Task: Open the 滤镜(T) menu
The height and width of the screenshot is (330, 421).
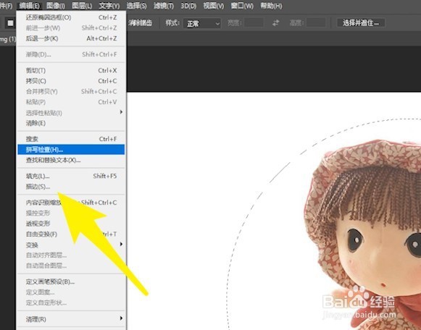Action: click(x=164, y=6)
